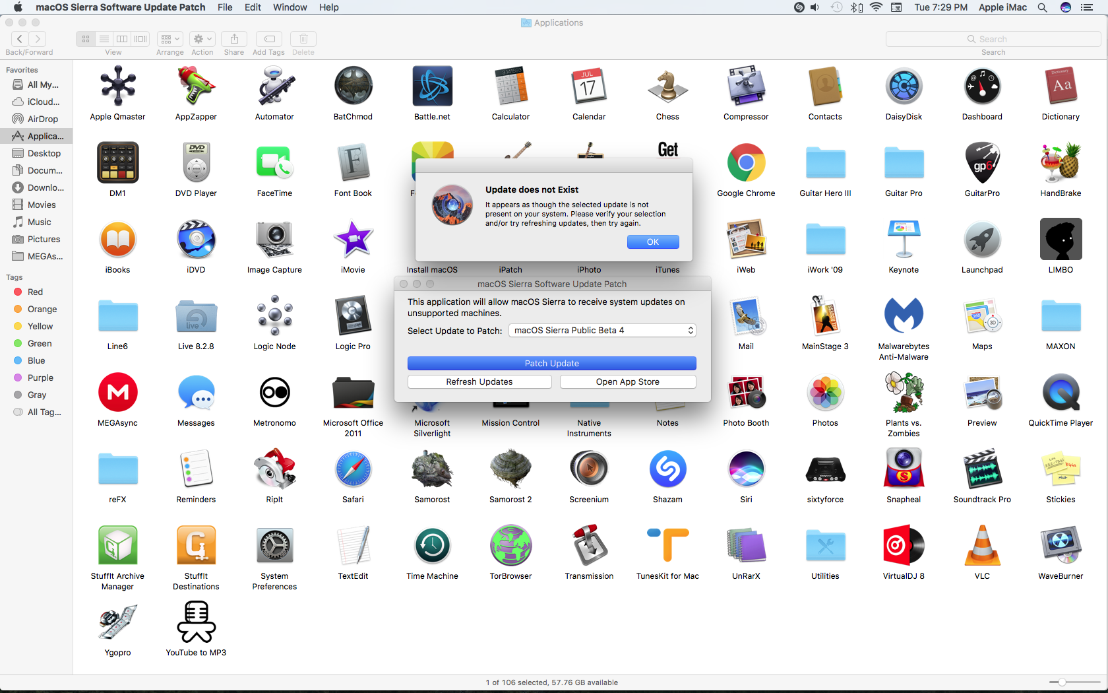
Task: Go back in the Finder window
Action: coord(20,39)
